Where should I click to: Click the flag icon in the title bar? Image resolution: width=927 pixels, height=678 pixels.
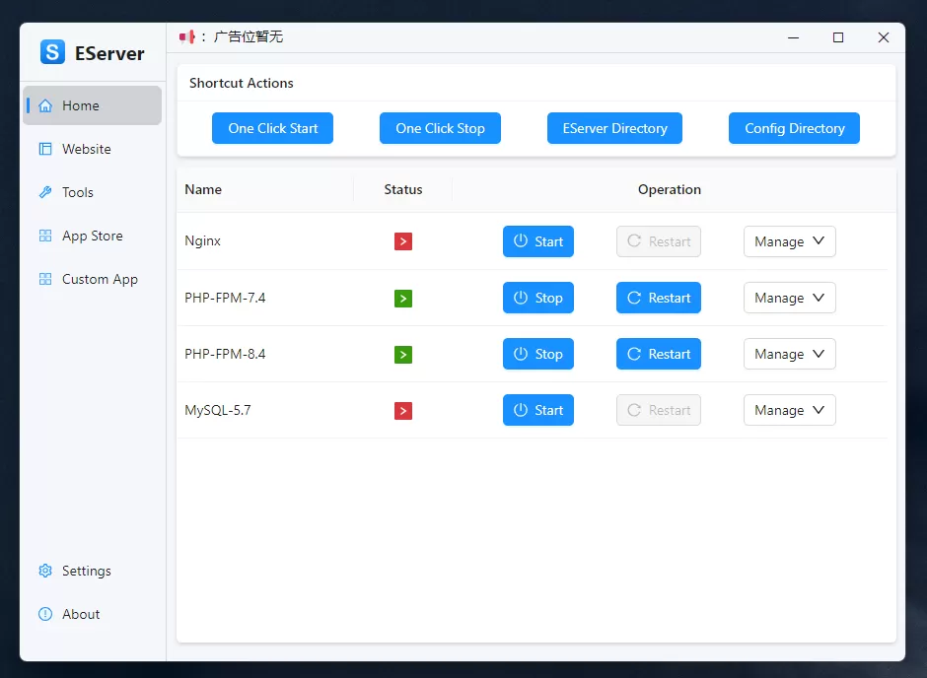coord(186,36)
